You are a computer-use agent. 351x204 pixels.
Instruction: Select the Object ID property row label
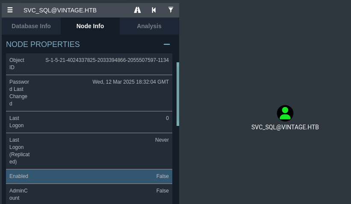pos(17,64)
